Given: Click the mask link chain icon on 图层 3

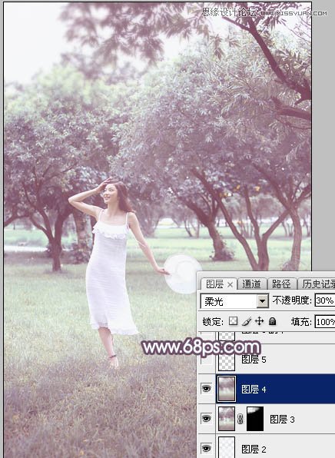Looking at the screenshot, I should tap(240, 420).
